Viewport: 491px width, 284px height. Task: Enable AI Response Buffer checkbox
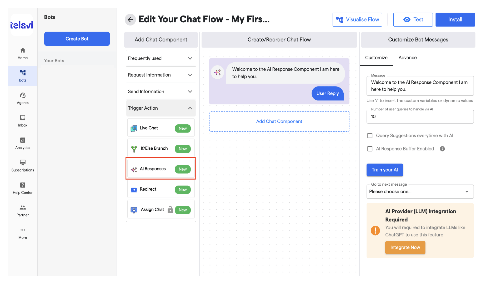[370, 149]
